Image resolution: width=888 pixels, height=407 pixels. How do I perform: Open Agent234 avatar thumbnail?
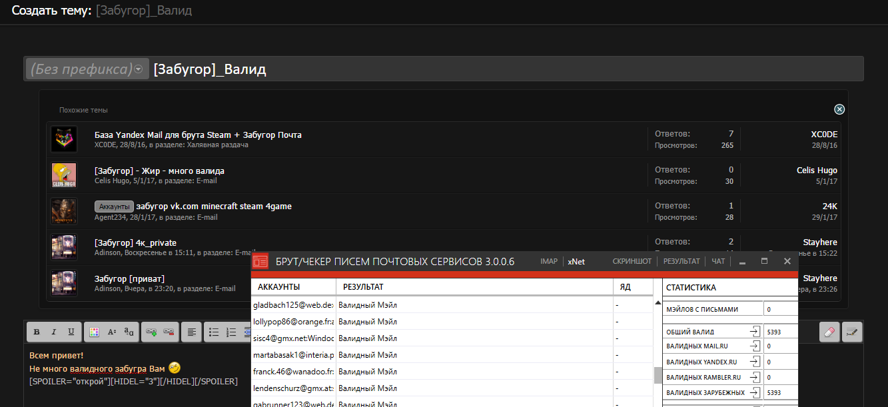[64, 211]
